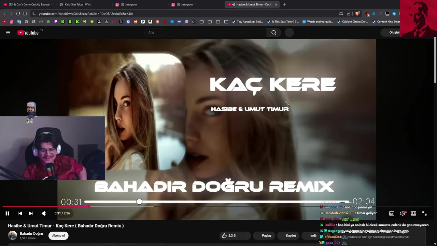Skip to previous video in playlist

tap(20, 213)
